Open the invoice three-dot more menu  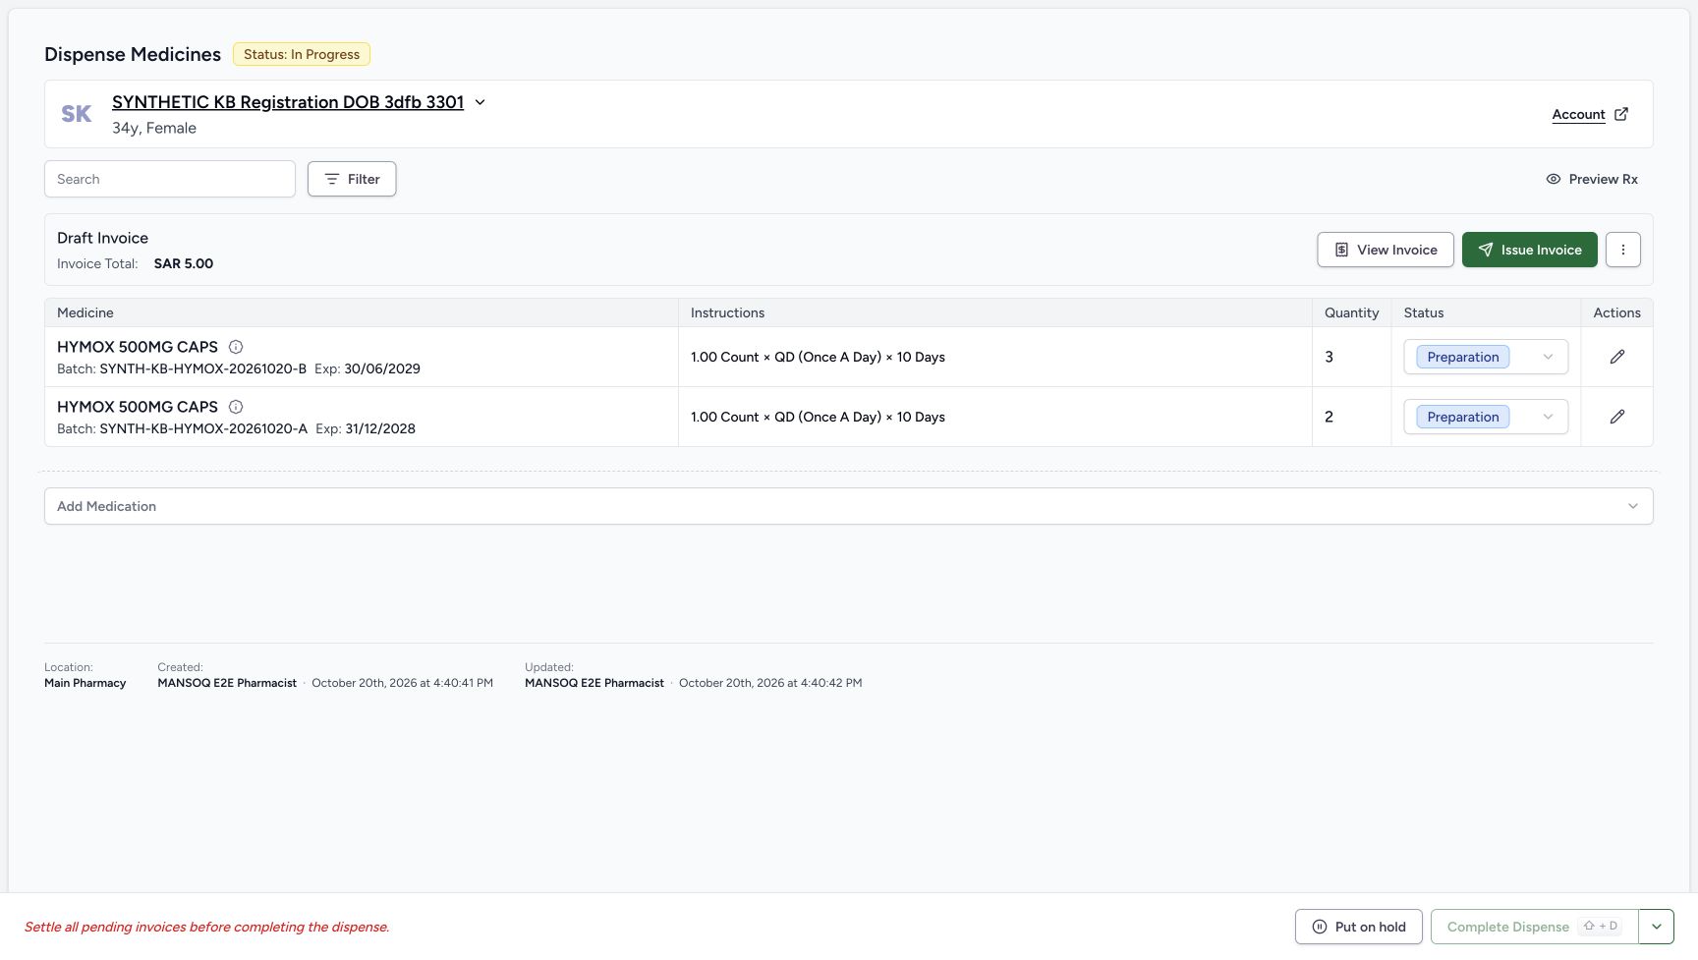(x=1623, y=250)
